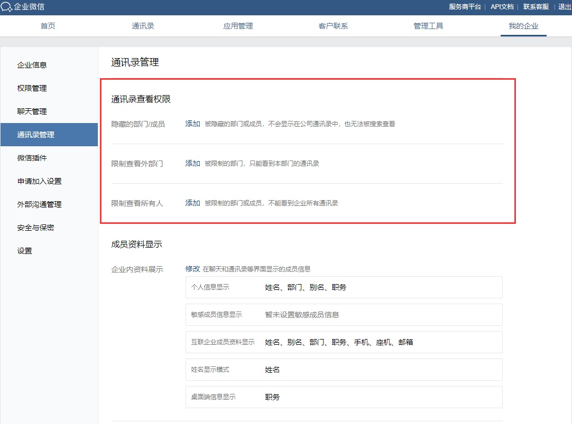Open the 服务商平台 link
The width and height of the screenshot is (572, 424).
pyautogui.click(x=465, y=7)
